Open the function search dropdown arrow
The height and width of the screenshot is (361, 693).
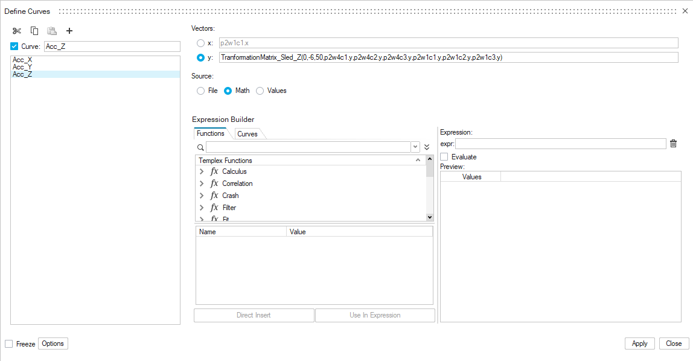(x=415, y=147)
